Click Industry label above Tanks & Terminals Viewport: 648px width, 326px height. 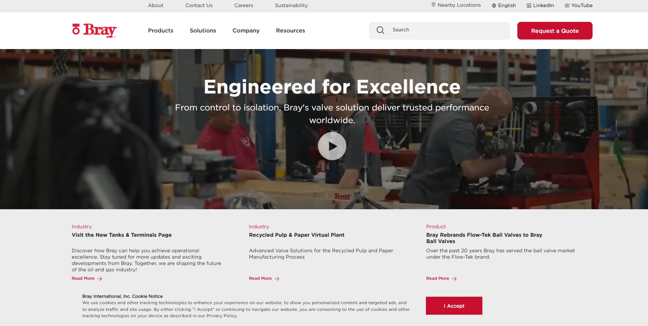click(82, 227)
